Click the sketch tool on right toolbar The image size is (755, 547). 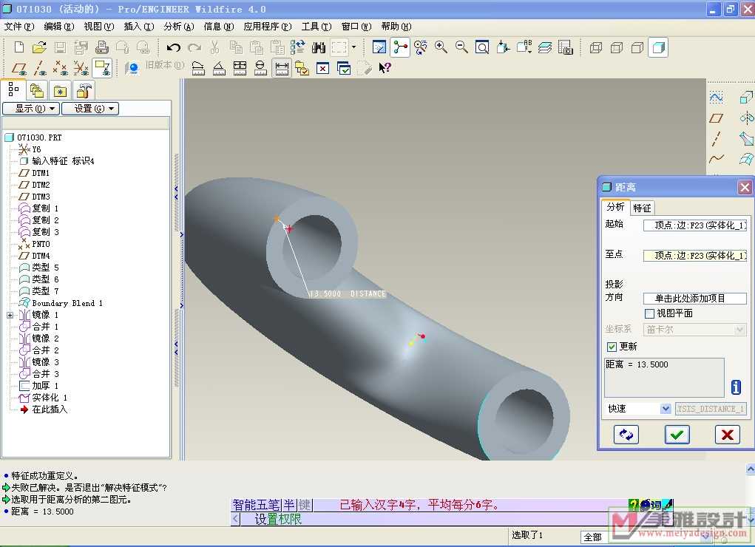717,98
